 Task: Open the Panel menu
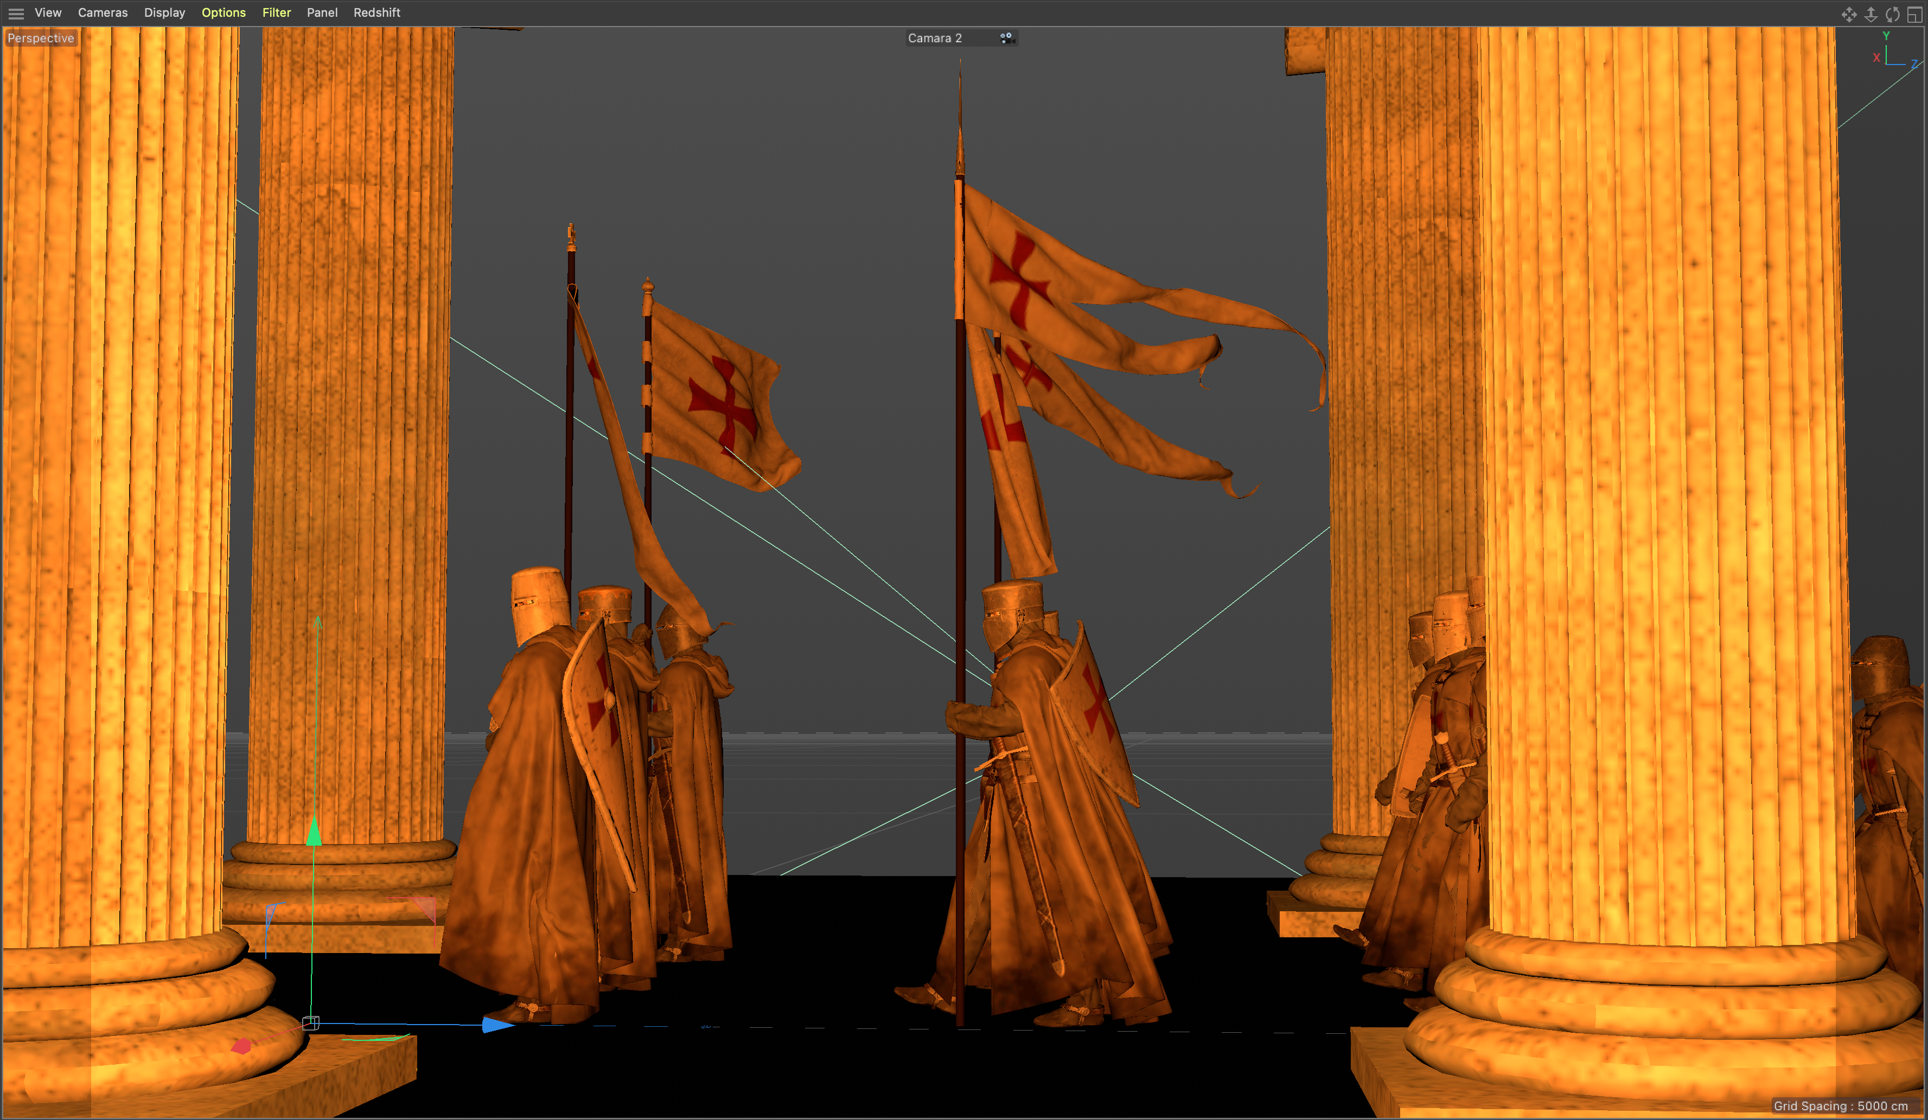coord(322,13)
